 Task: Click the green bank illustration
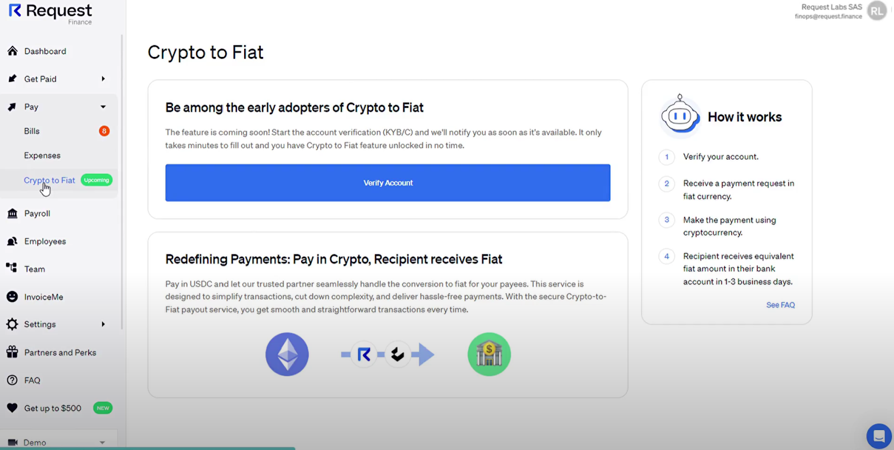point(489,354)
